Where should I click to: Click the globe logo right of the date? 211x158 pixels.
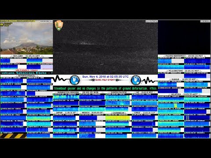(136, 80)
